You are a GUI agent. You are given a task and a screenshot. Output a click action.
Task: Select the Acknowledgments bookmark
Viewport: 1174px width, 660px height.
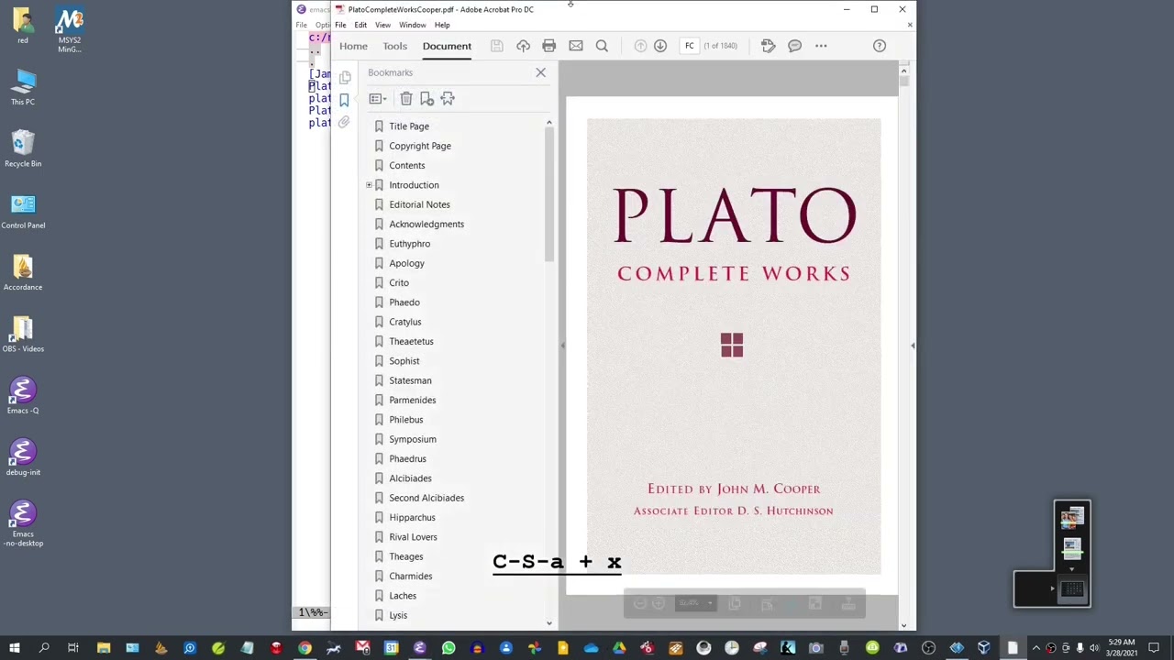[x=426, y=225]
